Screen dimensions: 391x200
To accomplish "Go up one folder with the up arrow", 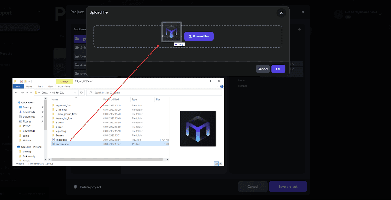I will 31,93.
